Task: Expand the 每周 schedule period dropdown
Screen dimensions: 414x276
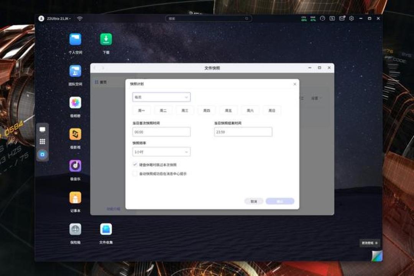Action: 161,97
